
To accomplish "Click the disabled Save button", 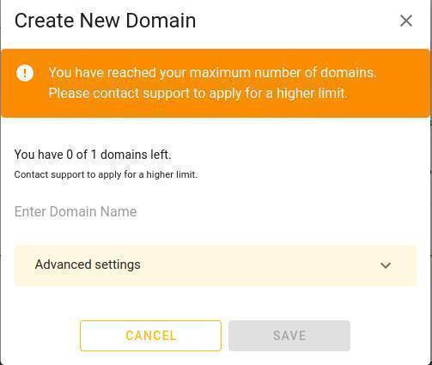I will point(289,336).
